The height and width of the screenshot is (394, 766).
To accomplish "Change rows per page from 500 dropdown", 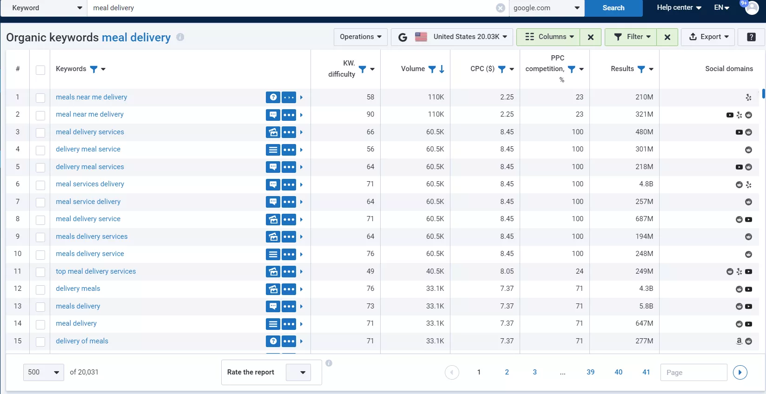I will 44,373.
